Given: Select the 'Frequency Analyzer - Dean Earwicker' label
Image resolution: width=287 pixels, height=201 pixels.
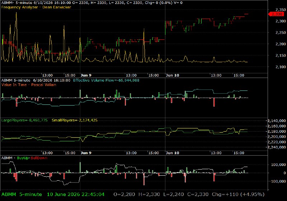Looking at the screenshot, I should (36, 7).
